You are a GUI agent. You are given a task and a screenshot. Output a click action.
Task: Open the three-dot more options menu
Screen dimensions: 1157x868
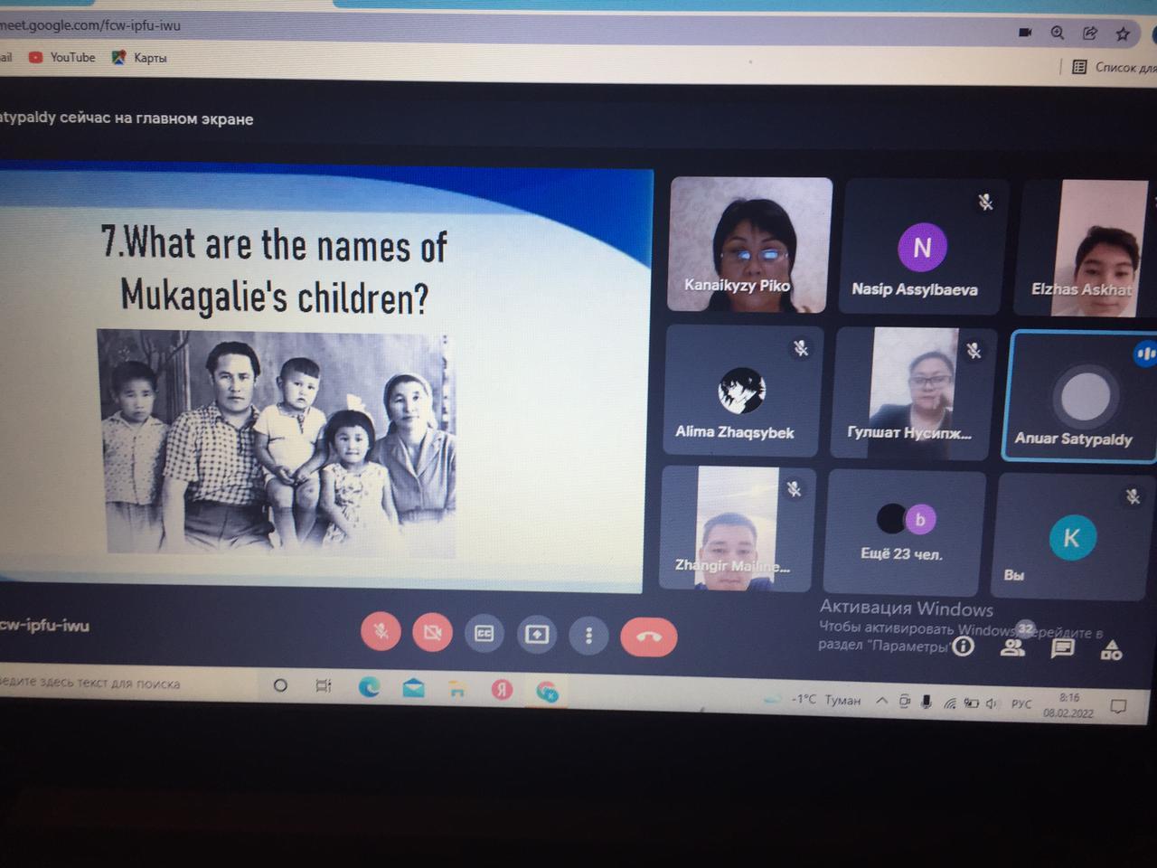(588, 636)
